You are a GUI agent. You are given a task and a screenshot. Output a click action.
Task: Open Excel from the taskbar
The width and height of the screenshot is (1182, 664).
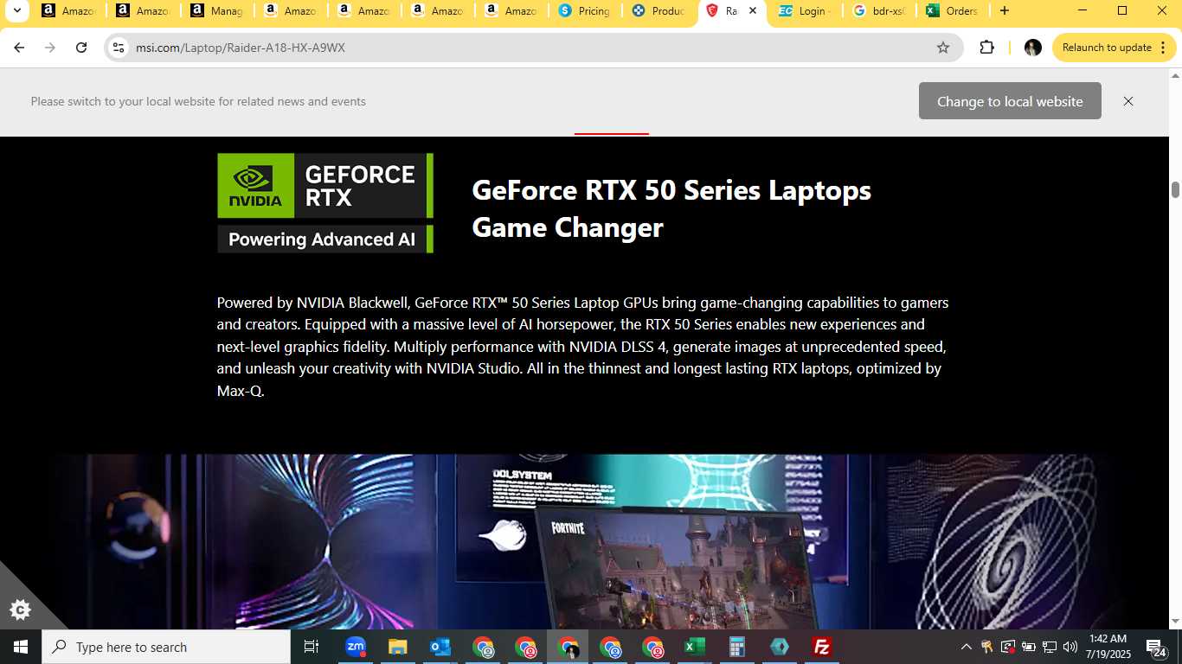click(695, 647)
